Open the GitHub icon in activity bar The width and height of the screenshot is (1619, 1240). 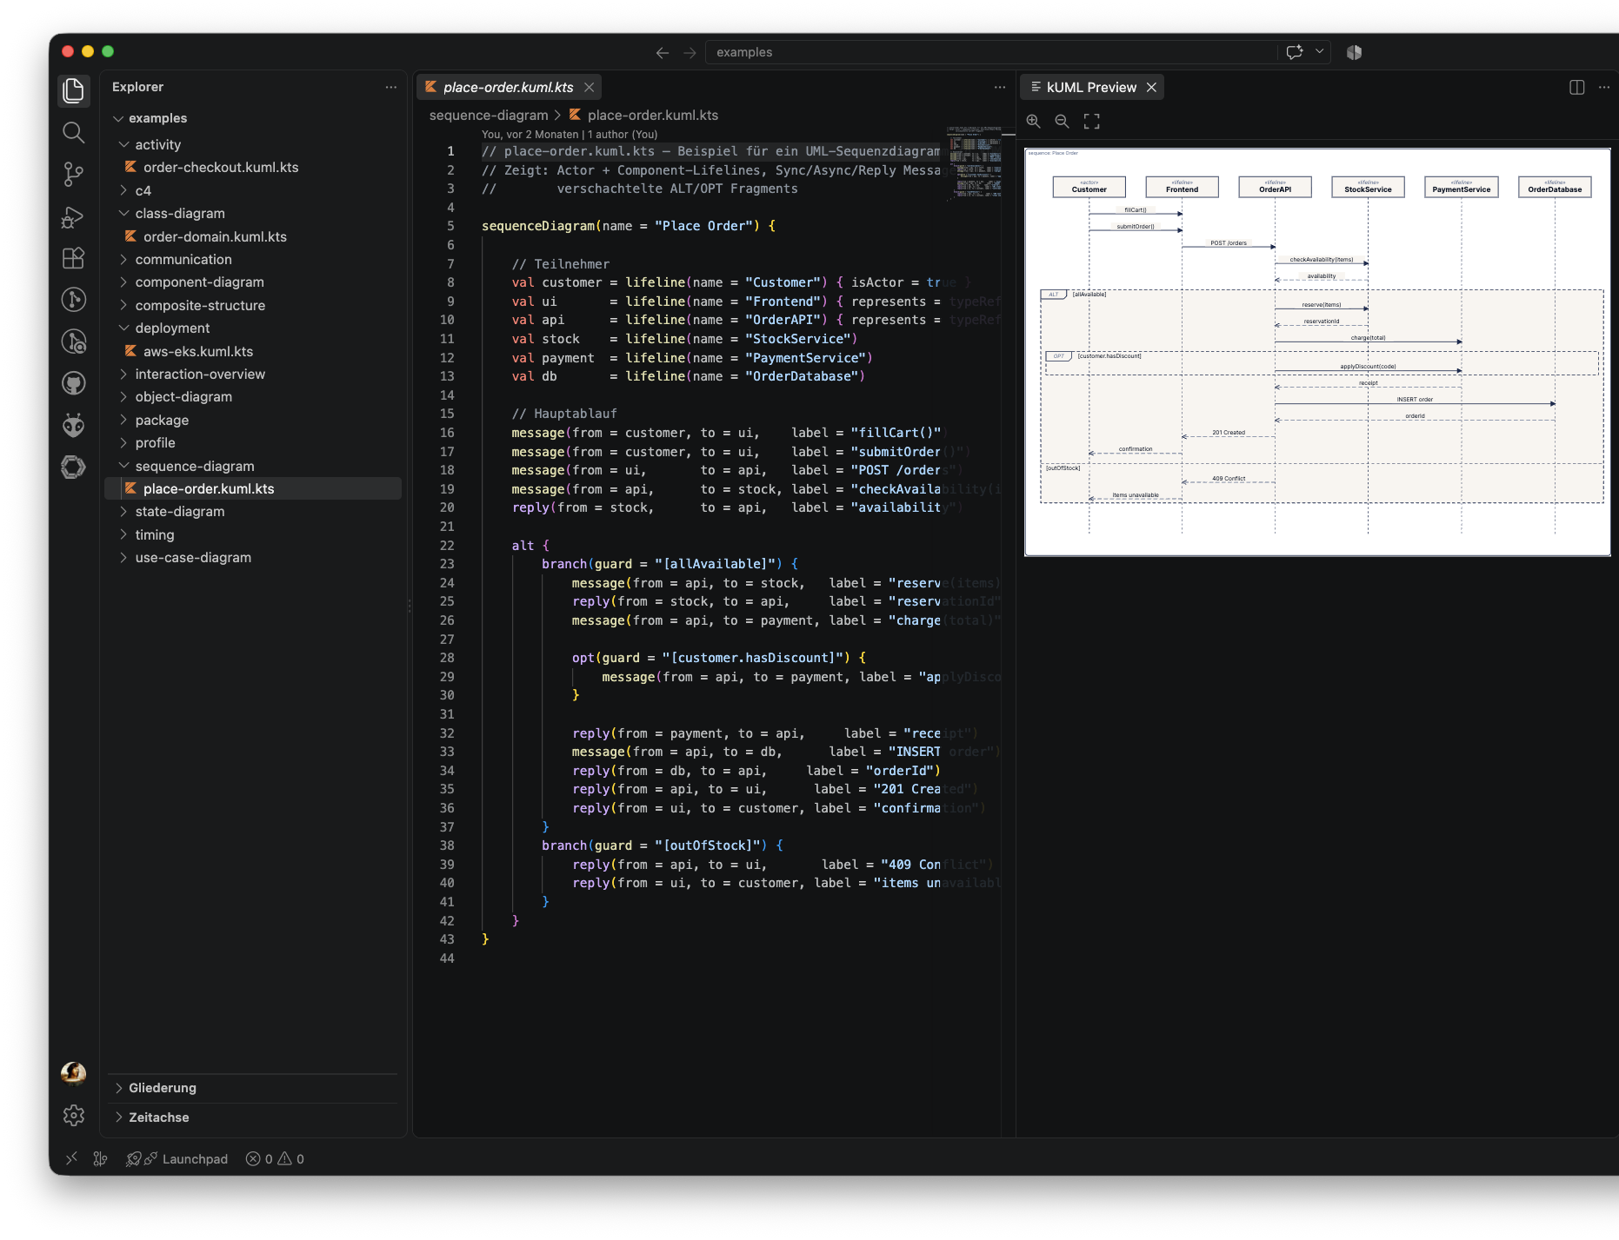74,383
